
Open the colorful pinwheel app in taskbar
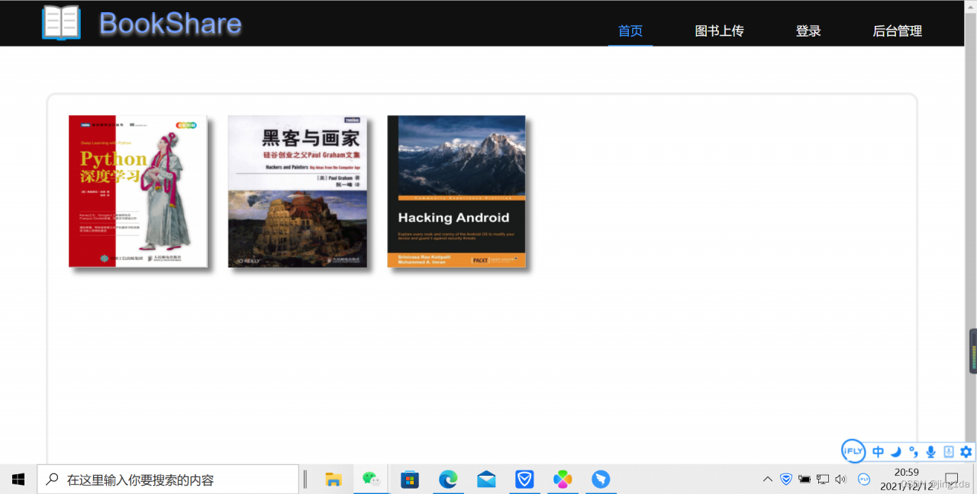pyautogui.click(x=563, y=480)
